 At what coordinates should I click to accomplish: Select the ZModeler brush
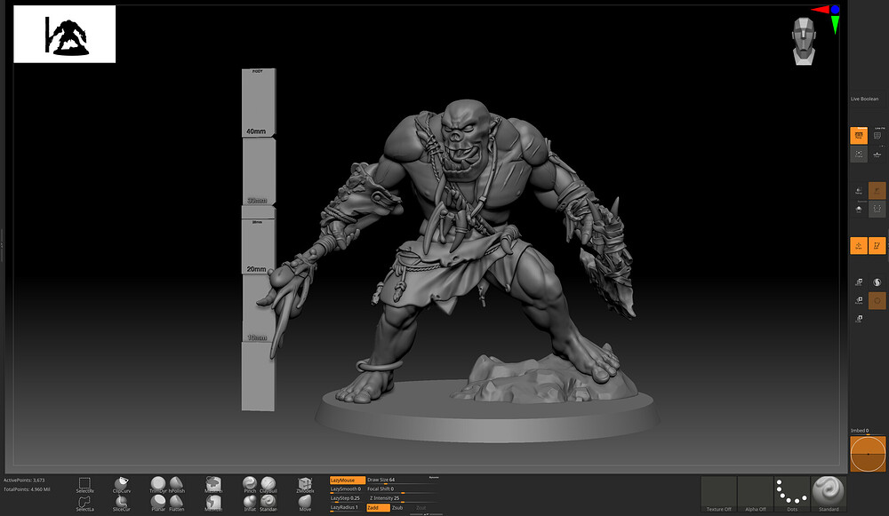coord(305,484)
